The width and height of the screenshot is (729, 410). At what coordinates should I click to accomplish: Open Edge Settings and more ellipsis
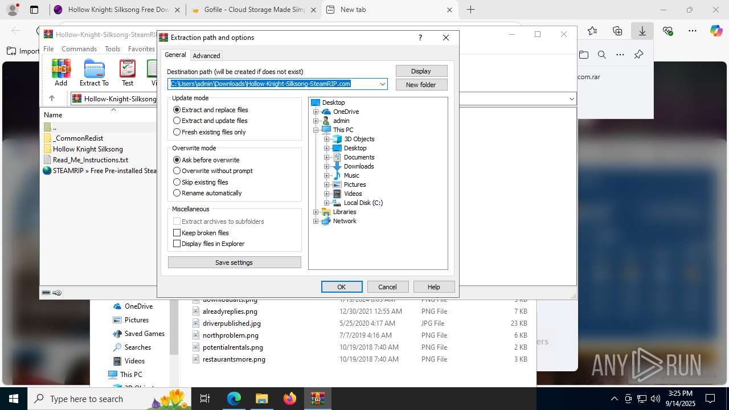click(x=692, y=31)
